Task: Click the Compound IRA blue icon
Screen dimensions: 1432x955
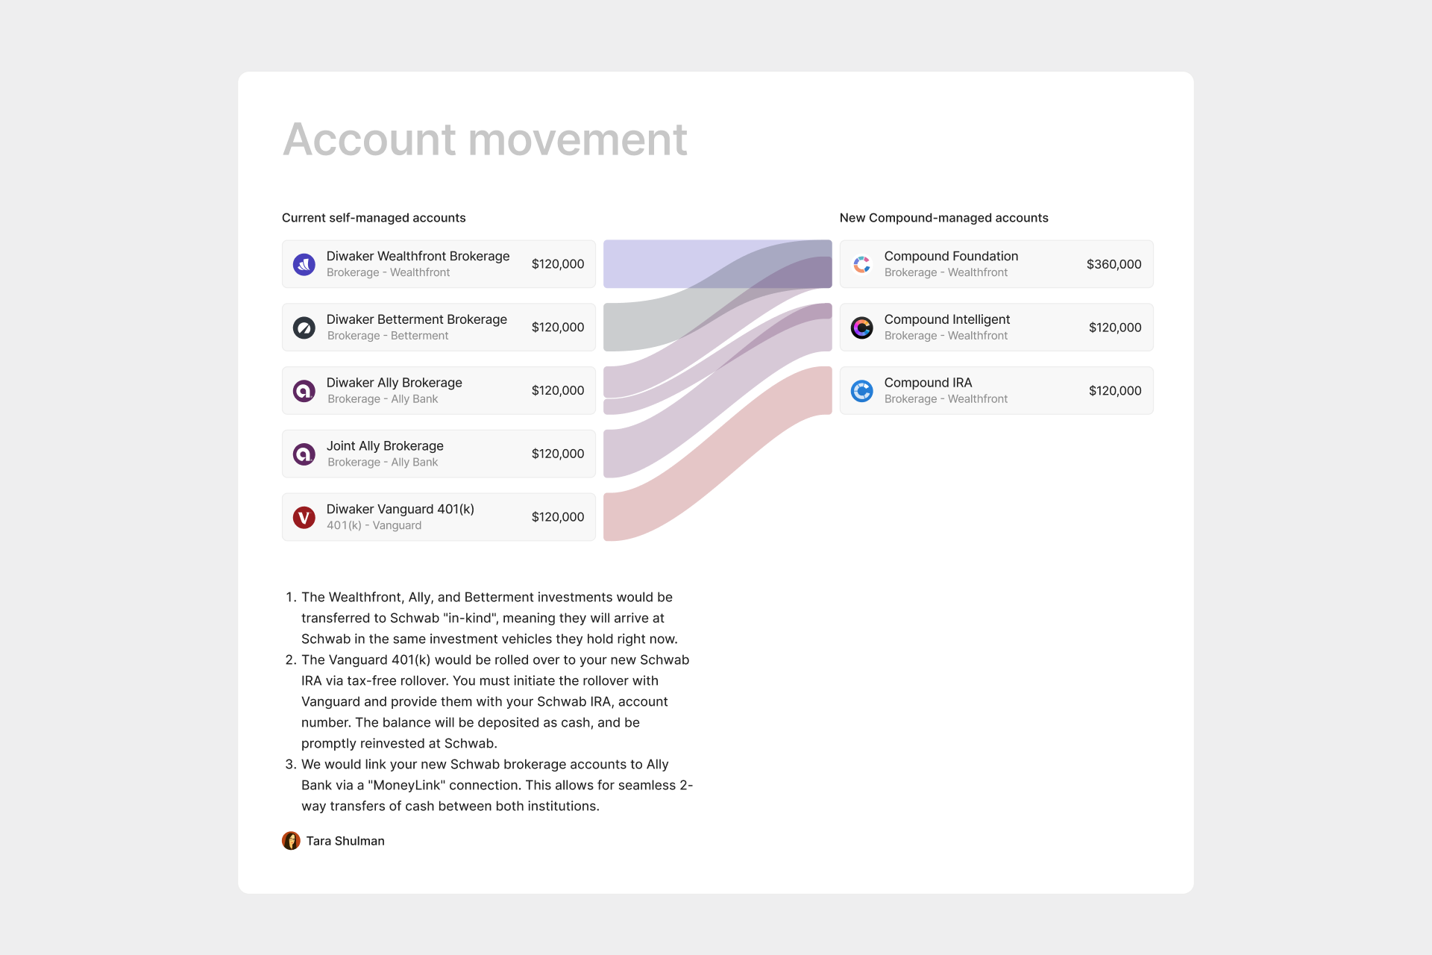Action: coord(861,391)
